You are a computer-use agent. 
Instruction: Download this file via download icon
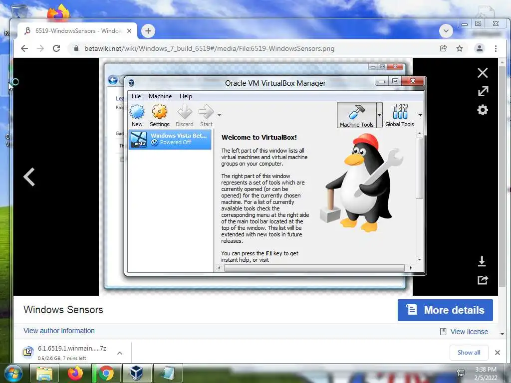[x=482, y=261]
